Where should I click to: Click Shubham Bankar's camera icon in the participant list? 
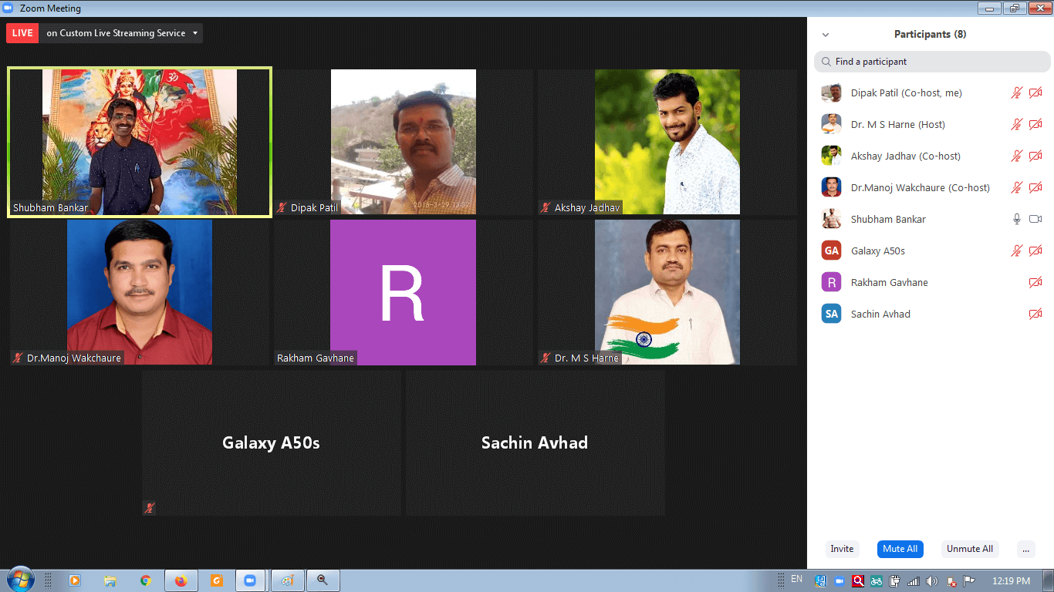click(x=1035, y=219)
